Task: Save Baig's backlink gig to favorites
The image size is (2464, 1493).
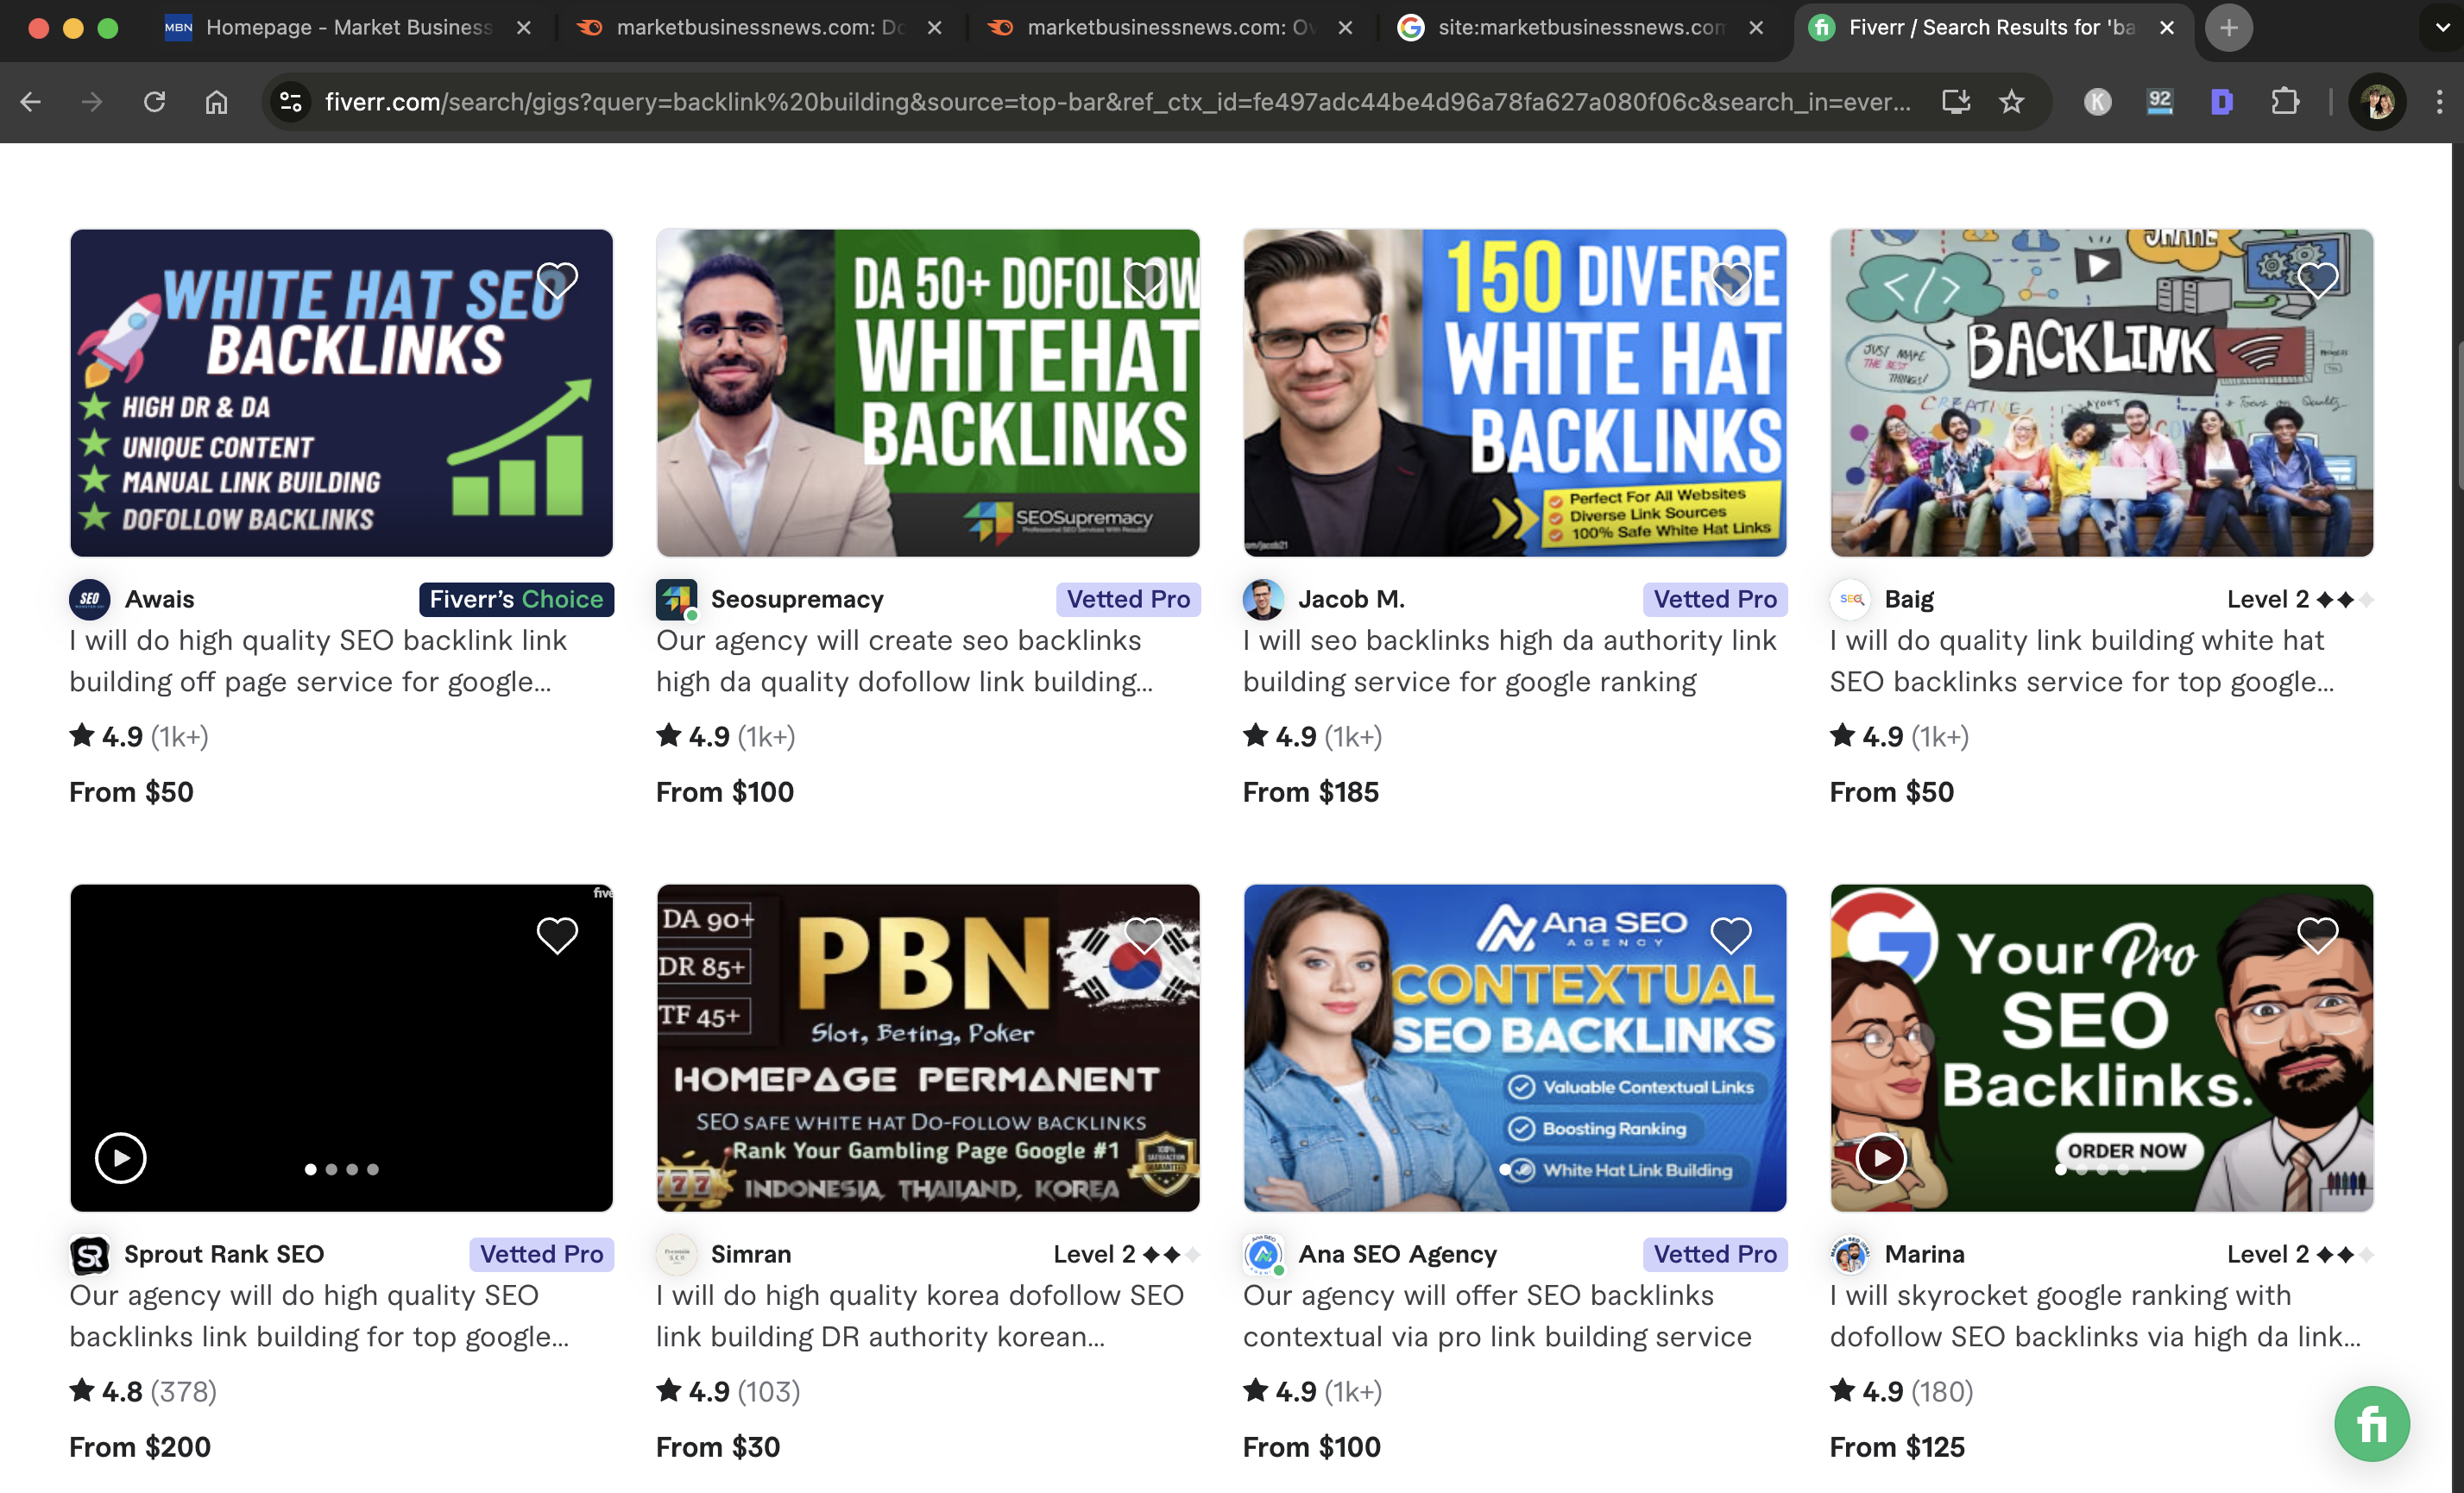Action: tap(2317, 280)
